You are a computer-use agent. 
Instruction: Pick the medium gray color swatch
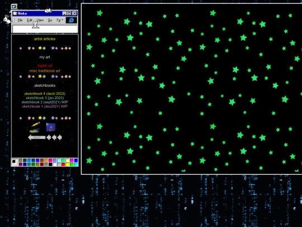coord(46,164)
